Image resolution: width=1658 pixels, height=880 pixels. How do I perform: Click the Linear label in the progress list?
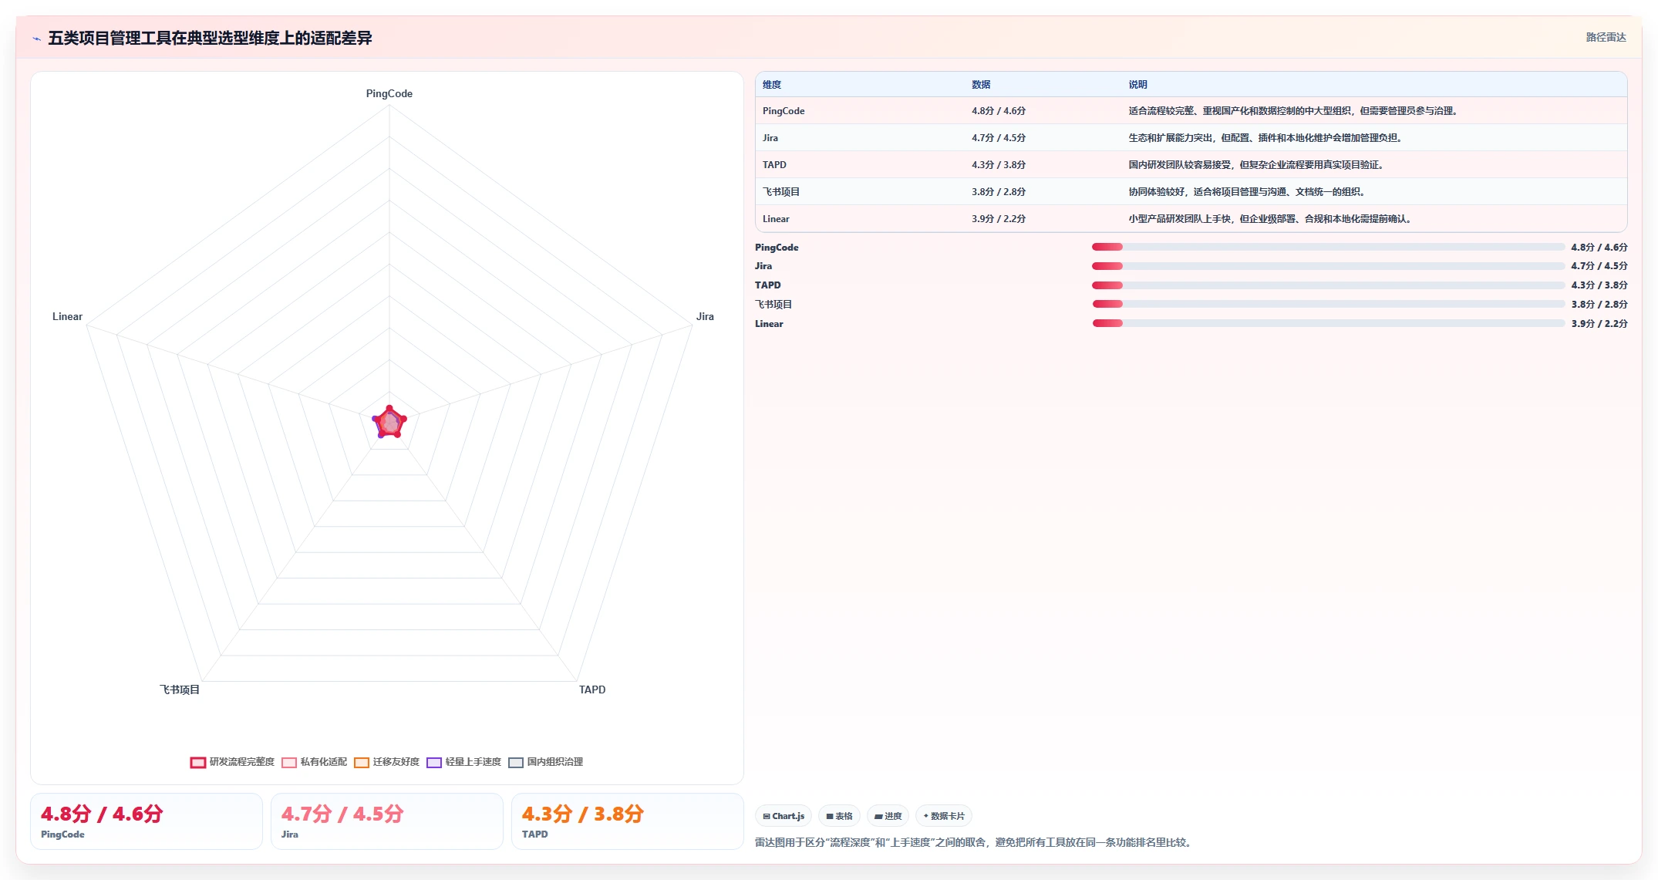coord(769,324)
